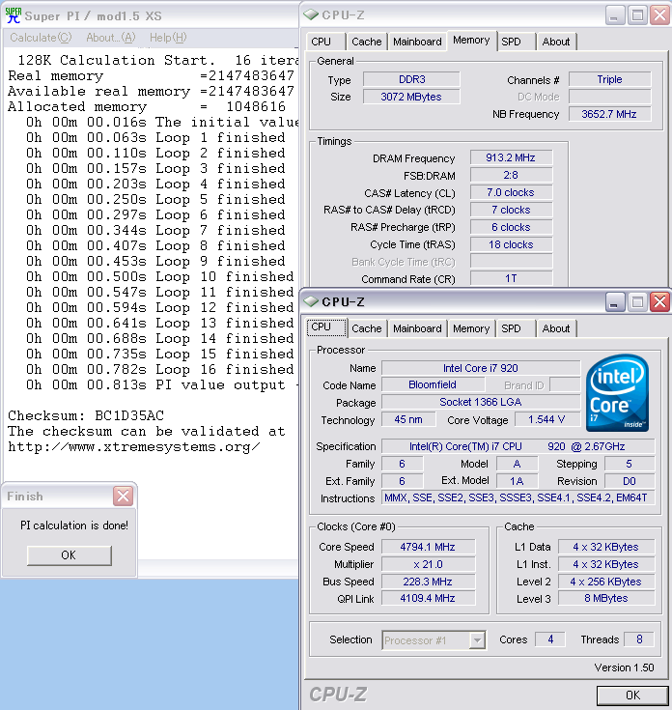Viewport: 672px width, 710px height.
Task: Click OK button at bottom of CPU-Z
Action: point(632,696)
